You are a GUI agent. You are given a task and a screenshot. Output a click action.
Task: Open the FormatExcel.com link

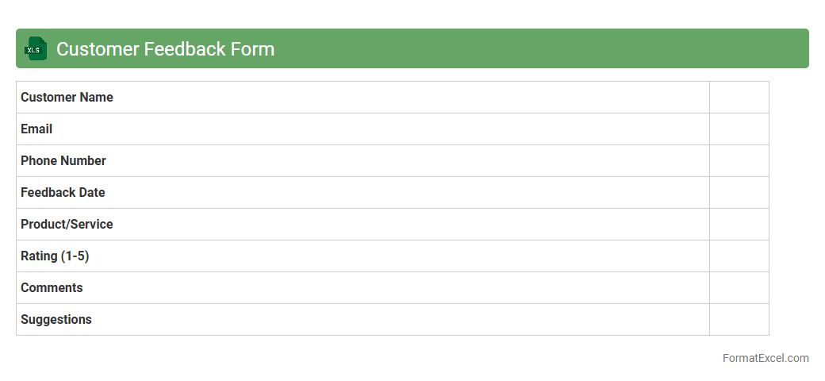(766, 358)
